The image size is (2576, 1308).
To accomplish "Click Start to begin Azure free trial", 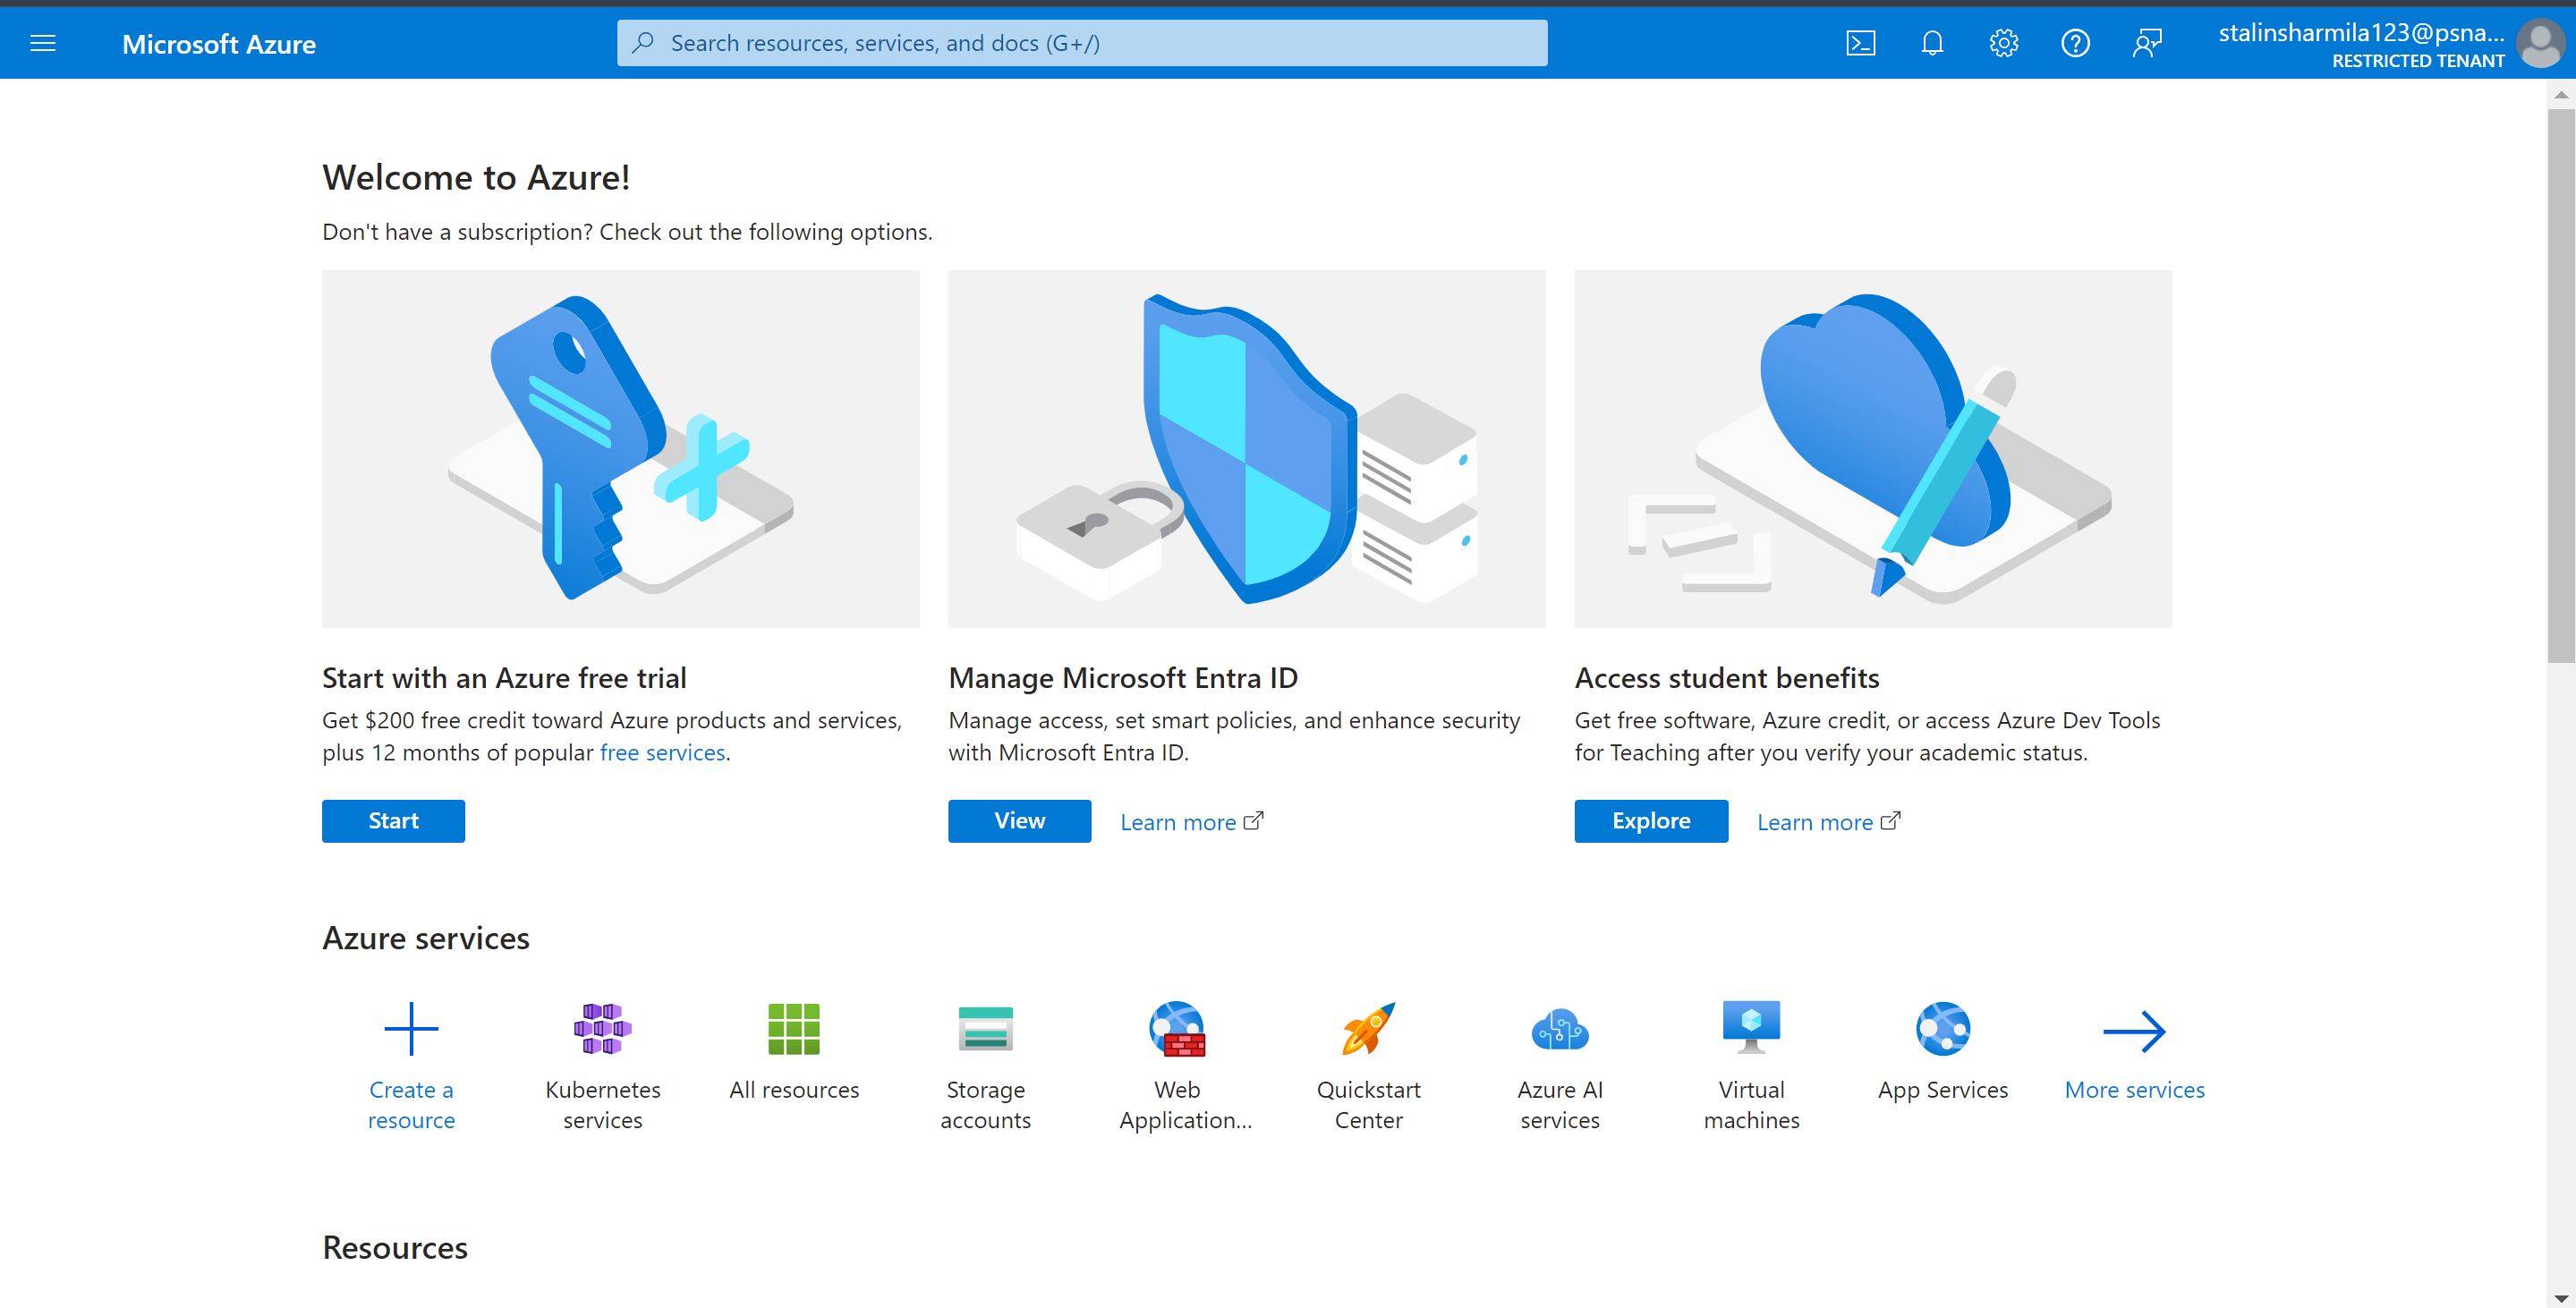I will [x=393, y=820].
